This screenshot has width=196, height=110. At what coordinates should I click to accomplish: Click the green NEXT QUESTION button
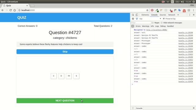(65, 101)
